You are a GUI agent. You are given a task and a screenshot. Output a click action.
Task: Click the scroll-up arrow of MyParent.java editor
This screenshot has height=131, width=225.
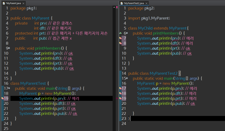(114, 7)
